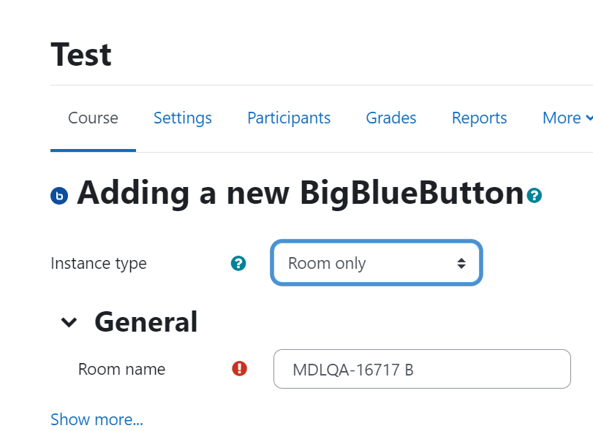The width and height of the screenshot is (593, 431).
Task: Click the Instance type label
Action: point(99,263)
